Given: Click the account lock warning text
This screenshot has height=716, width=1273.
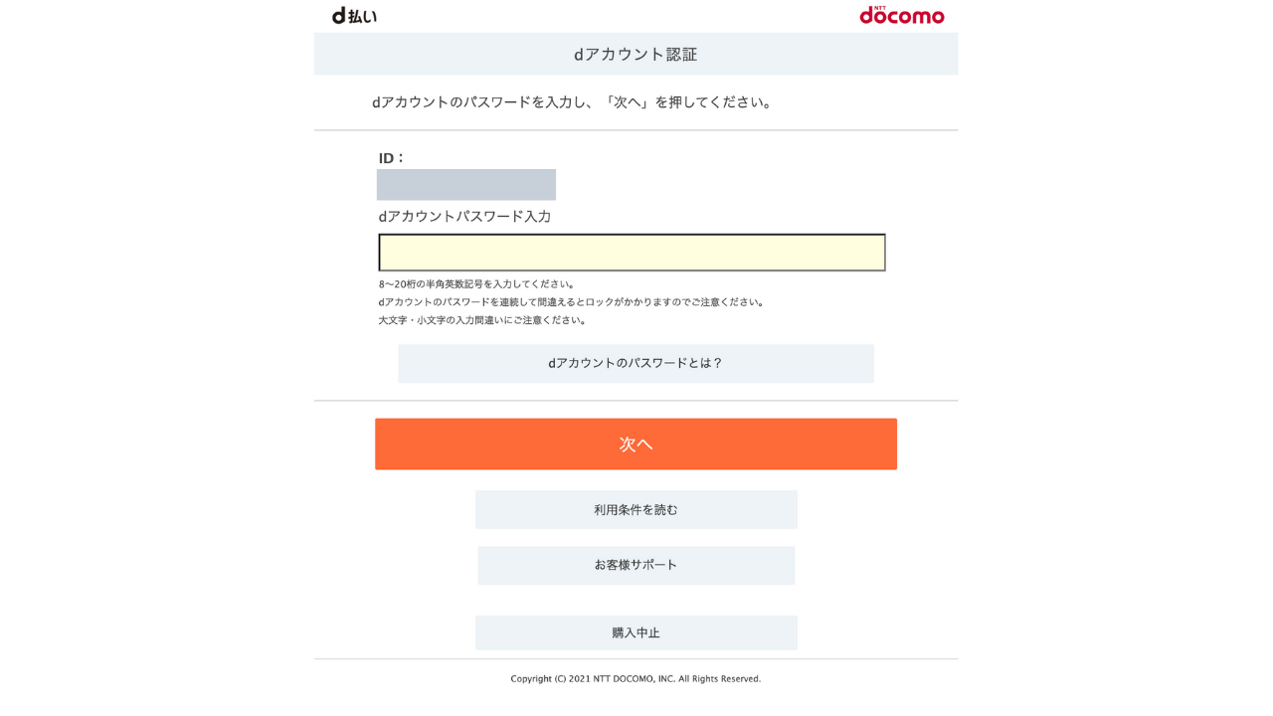Looking at the screenshot, I should [572, 302].
